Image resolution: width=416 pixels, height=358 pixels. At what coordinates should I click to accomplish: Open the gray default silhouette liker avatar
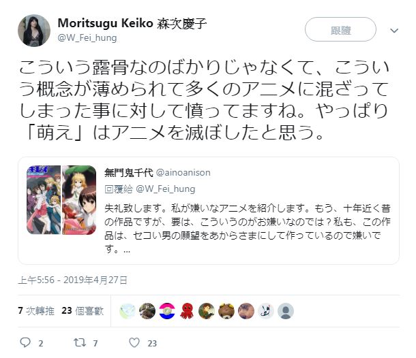coord(286,311)
